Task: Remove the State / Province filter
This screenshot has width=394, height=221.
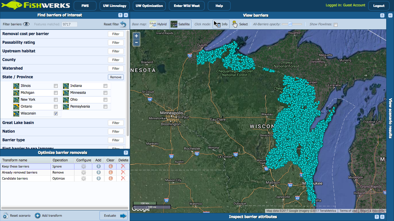Action: point(116,77)
